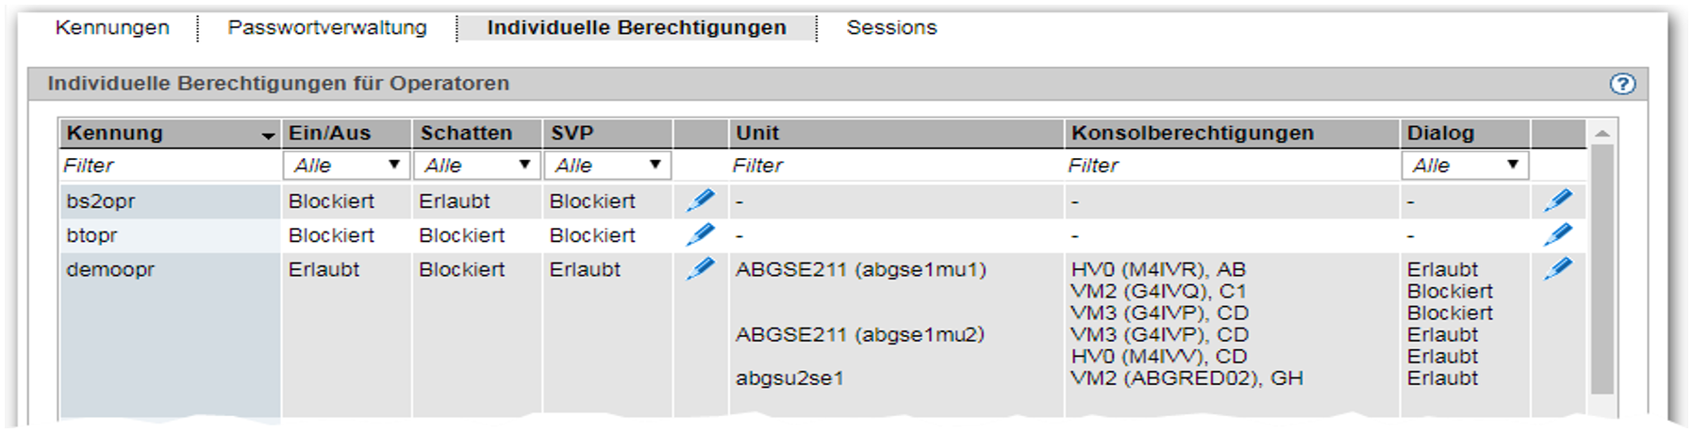
Task: Click the table's vertical scrollbar up arrow
Action: [1602, 134]
